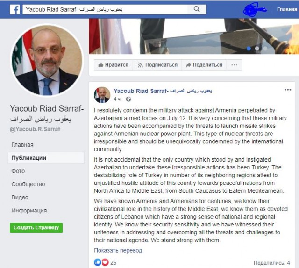The width and height of the screenshot is (299, 268).
Task: Click the search input field
Action: coord(105,9)
